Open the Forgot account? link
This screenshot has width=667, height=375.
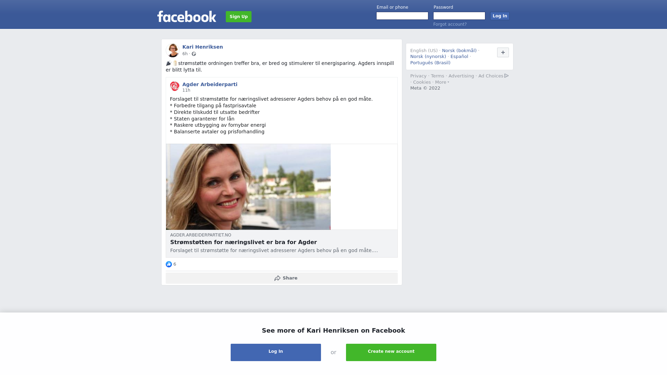pyautogui.click(x=450, y=24)
